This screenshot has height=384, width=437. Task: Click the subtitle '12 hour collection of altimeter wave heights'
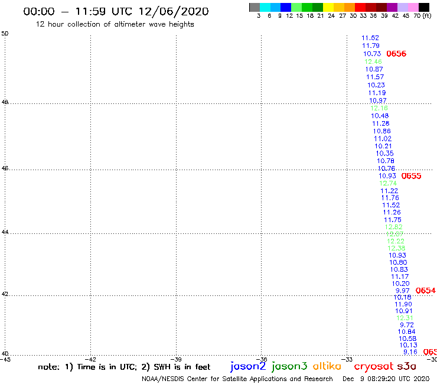click(115, 24)
